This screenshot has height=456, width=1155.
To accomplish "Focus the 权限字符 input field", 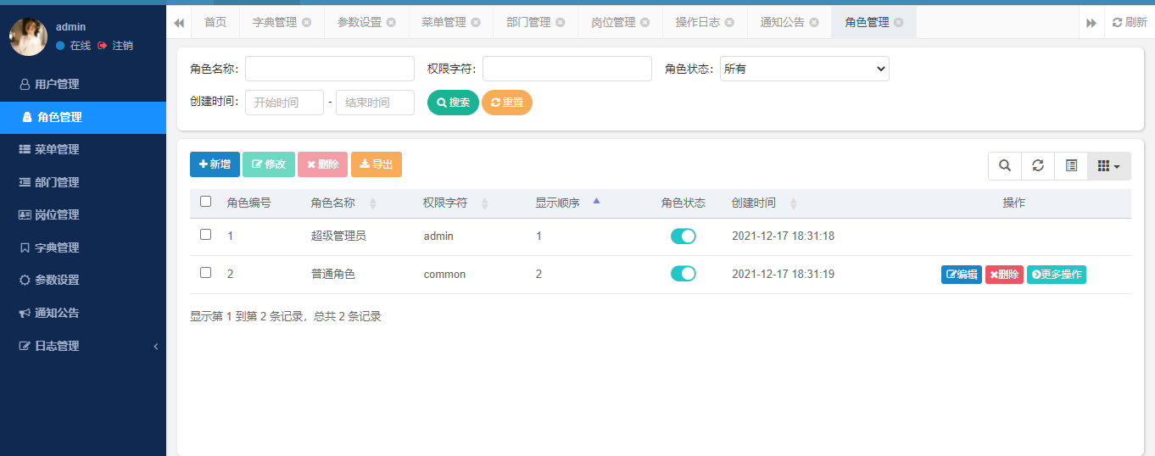I will [x=567, y=69].
